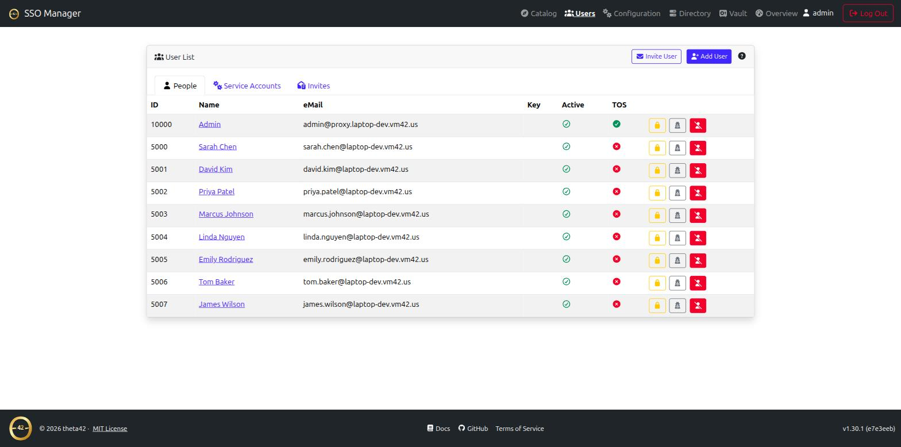Click the Add User button
This screenshot has height=447, width=901.
(x=709, y=56)
